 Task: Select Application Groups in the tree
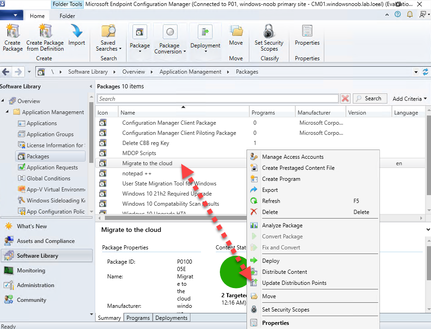coord(50,134)
